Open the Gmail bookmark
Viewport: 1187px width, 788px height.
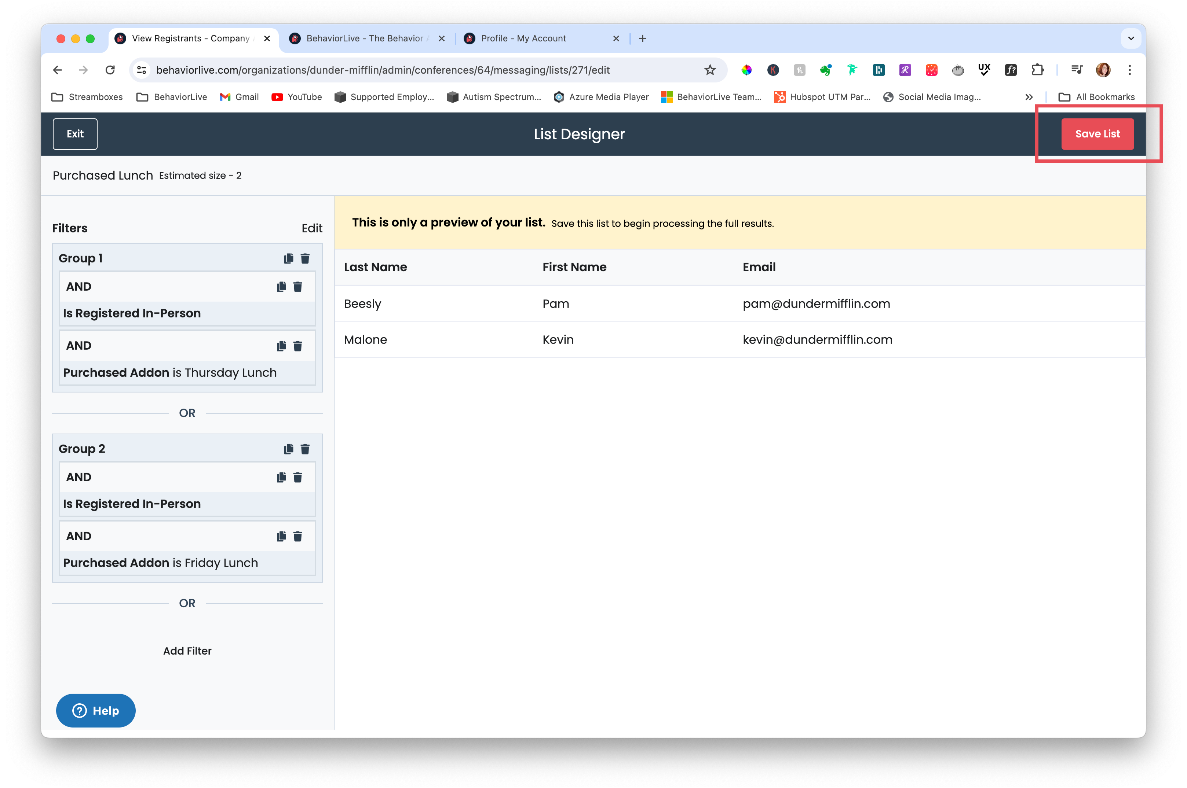point(240,97)
